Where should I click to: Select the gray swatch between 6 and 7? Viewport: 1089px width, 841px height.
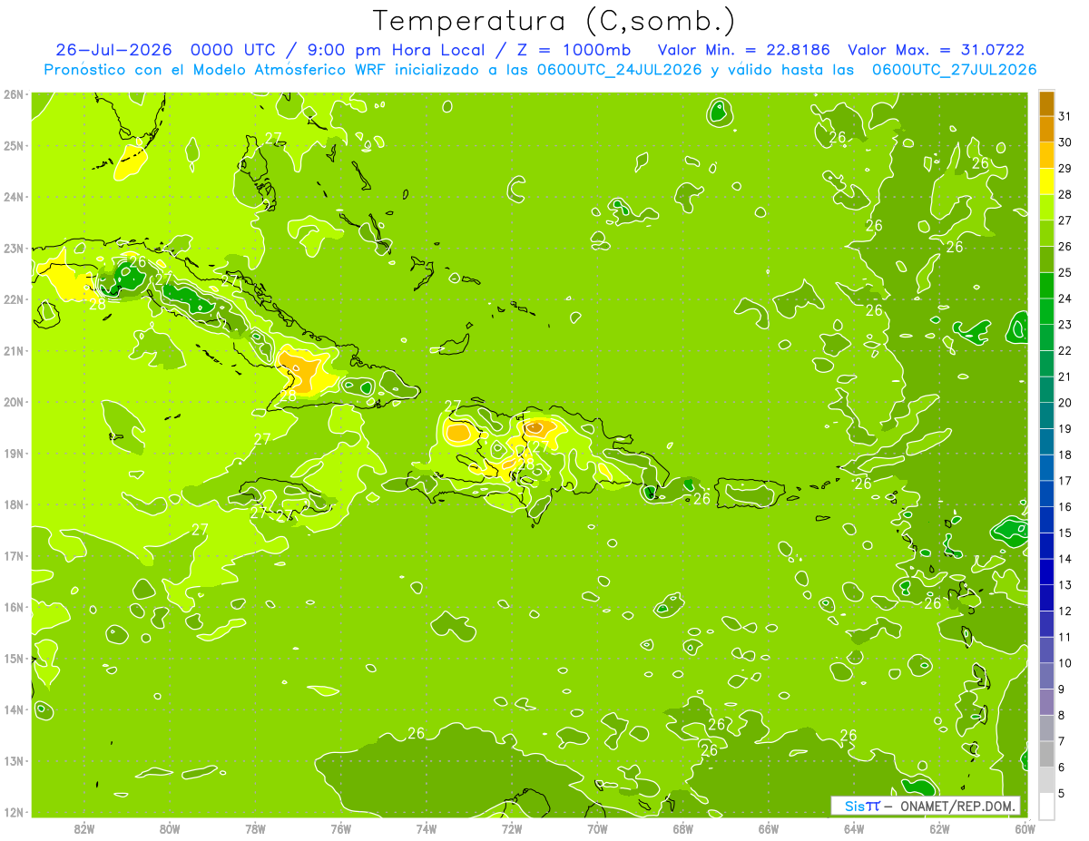click(1046, 753)
